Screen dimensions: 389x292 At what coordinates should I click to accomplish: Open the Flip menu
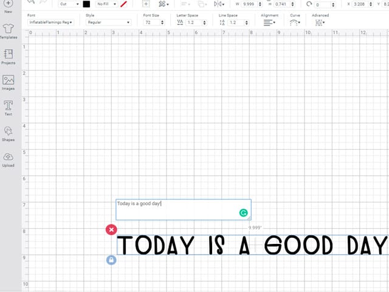219,4
